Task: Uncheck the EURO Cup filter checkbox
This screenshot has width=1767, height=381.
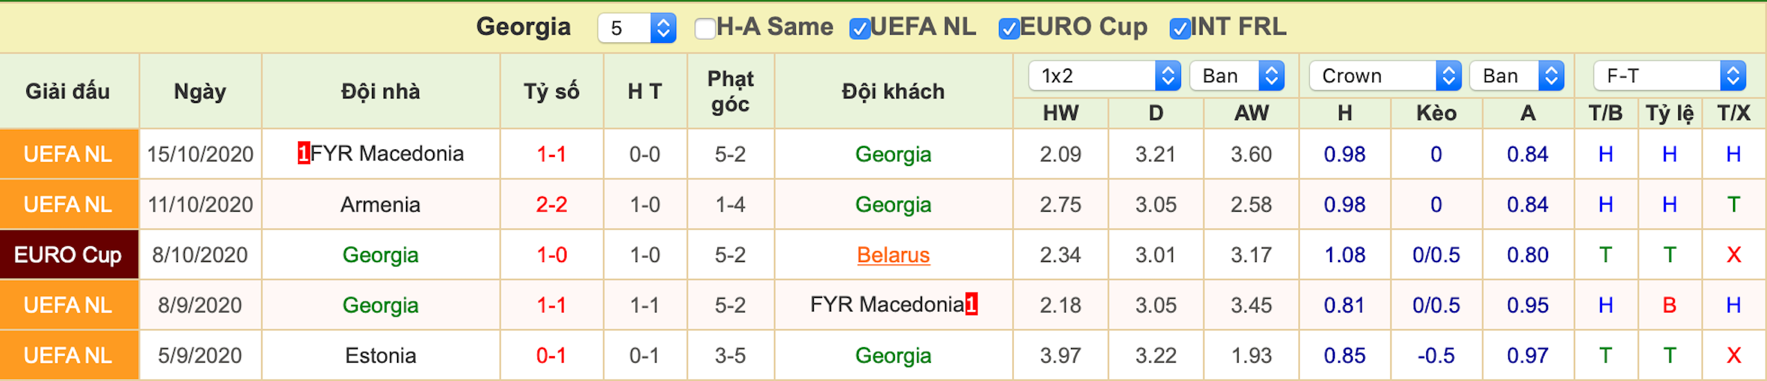Action: tap(1009, 28)
